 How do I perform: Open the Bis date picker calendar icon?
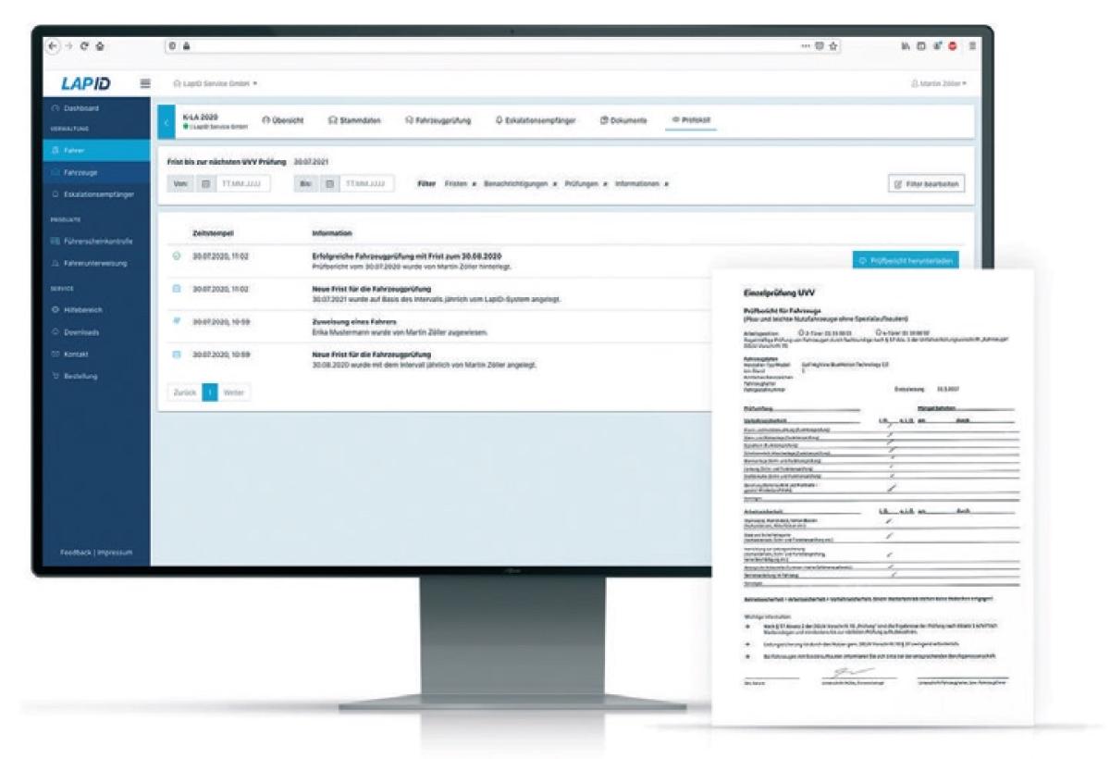(329, 183)
